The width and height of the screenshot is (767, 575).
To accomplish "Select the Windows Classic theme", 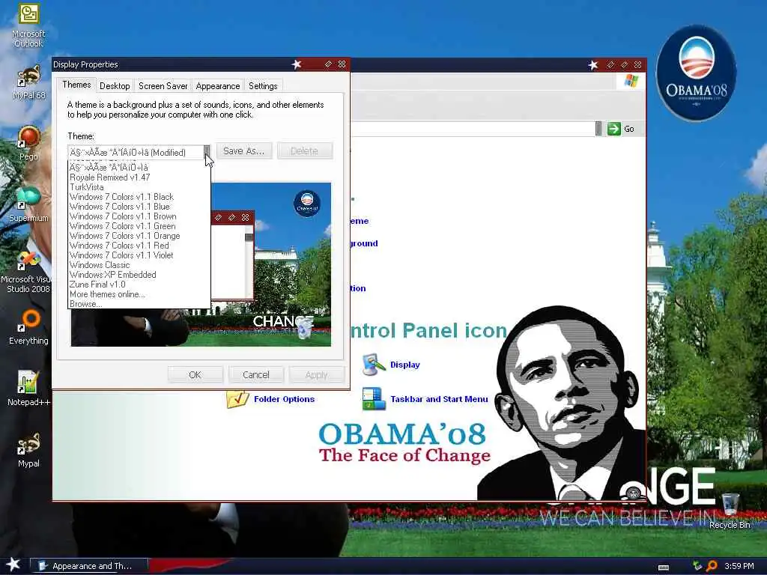I will pos(139,265).
